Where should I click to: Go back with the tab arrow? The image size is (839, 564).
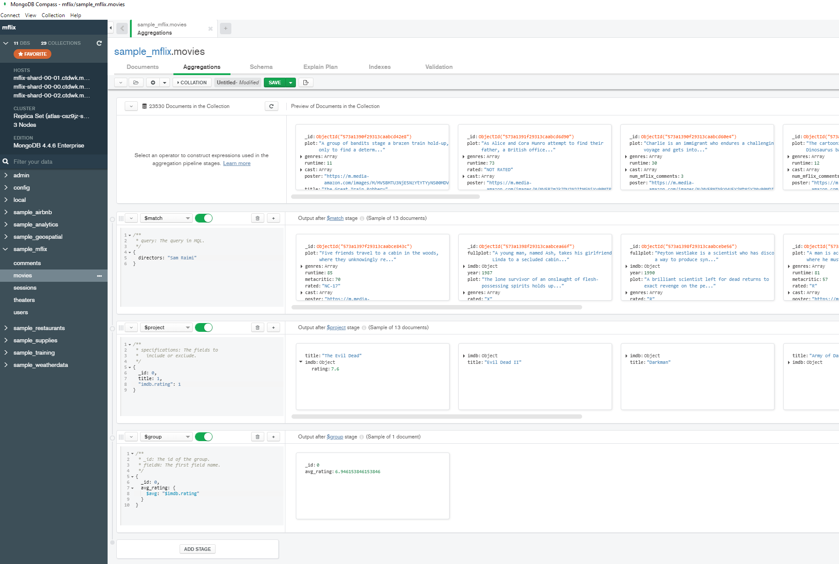coord(122,29)
